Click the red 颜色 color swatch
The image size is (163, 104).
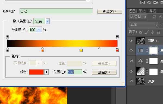36,72
